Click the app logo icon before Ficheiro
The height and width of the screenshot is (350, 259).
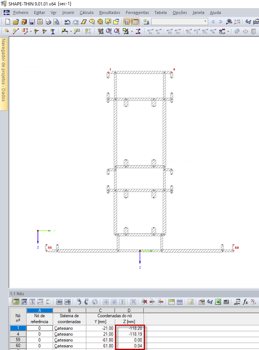pyautogui.click(x=7, y=13)
